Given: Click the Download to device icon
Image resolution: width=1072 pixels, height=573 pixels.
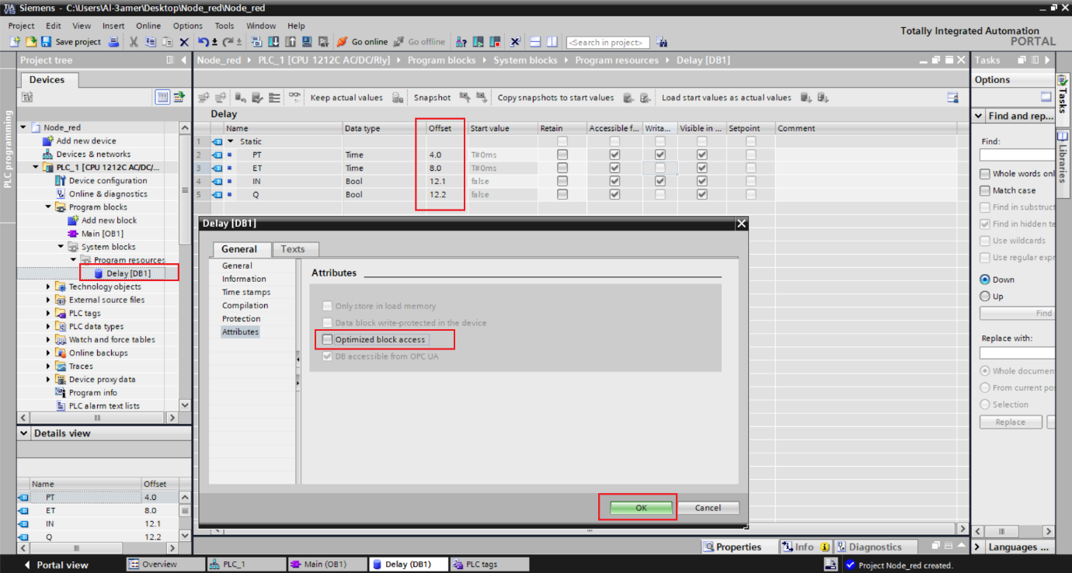Looking at the screenshot, I should tap(273, 41).
